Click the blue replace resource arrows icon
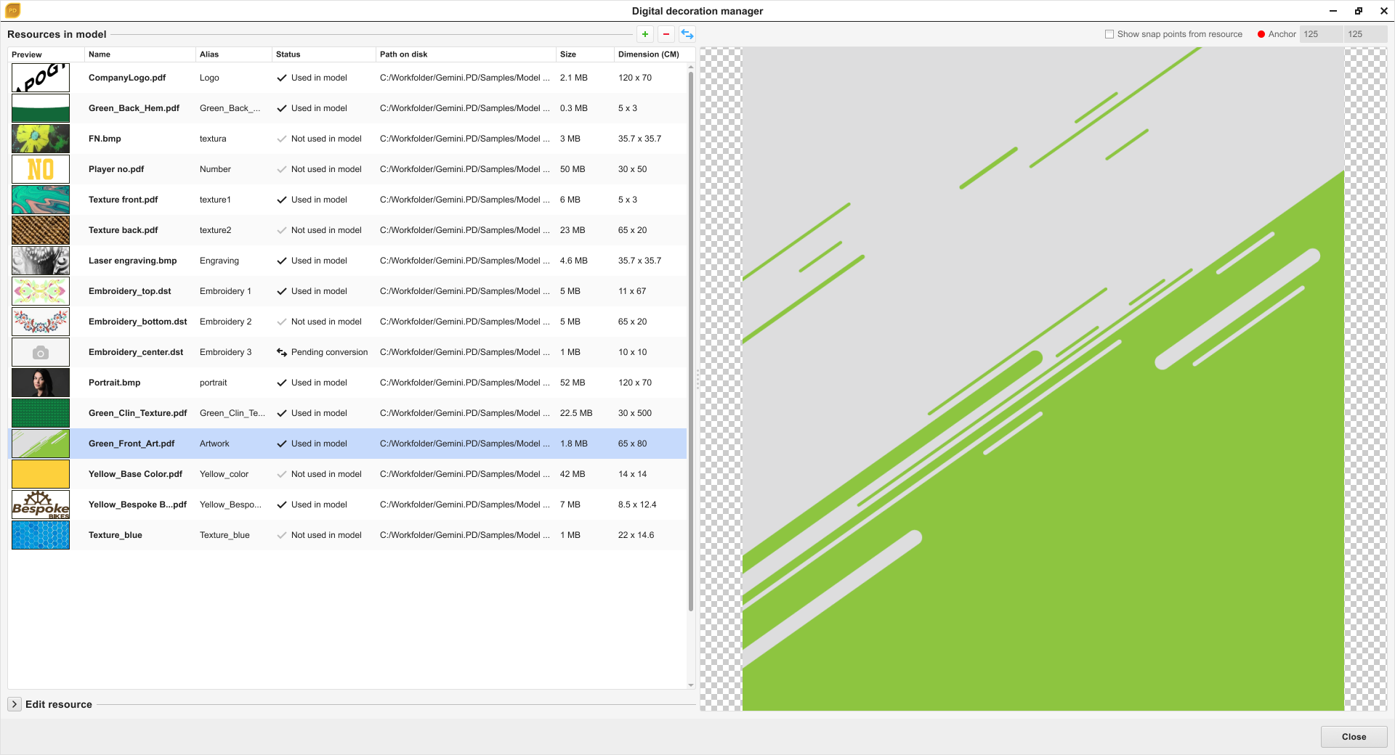Image resolution: width=1395 pixels, height=755 pixels. click(687, 34)
